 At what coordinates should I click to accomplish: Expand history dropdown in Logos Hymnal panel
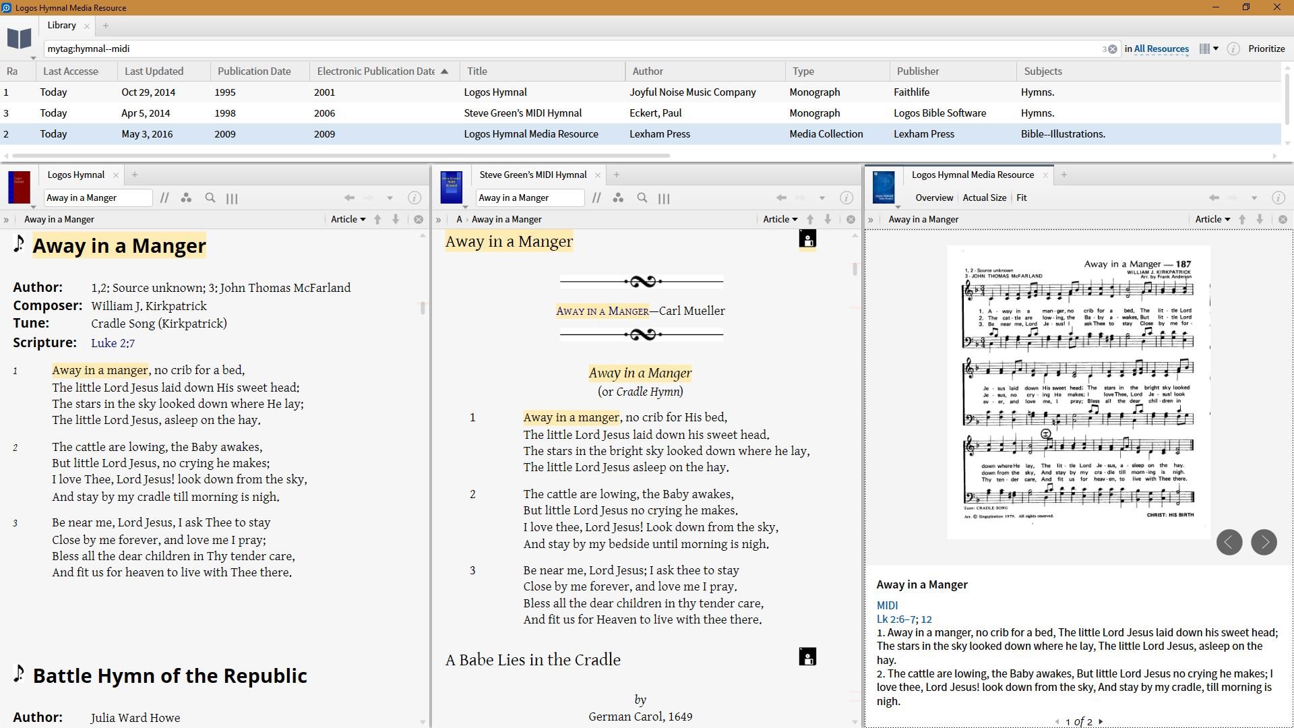390,198
